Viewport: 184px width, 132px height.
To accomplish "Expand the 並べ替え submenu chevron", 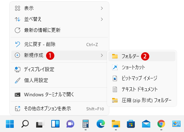I will click(102, 19).
